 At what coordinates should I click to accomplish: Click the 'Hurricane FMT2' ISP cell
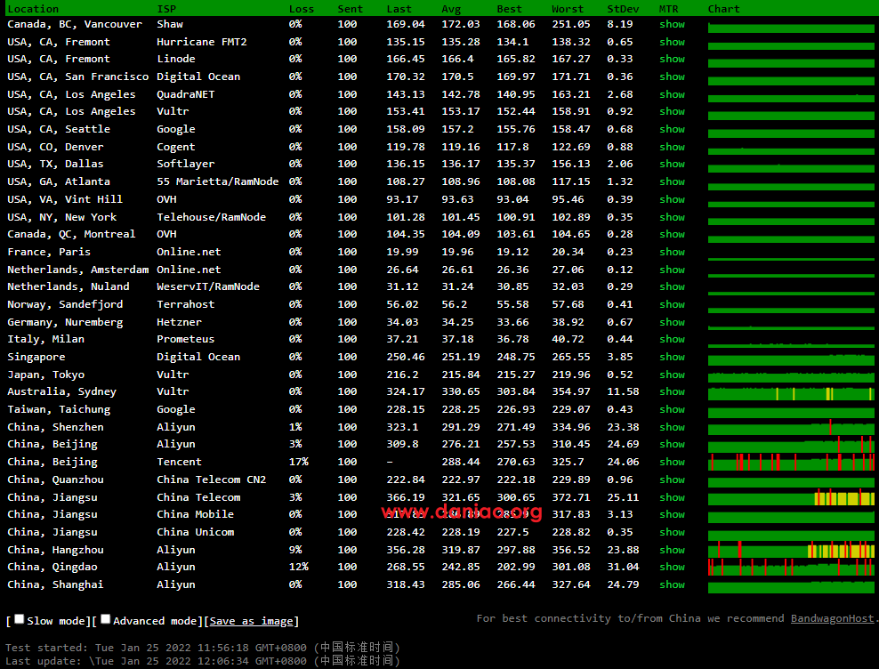(x=202, y=42)
